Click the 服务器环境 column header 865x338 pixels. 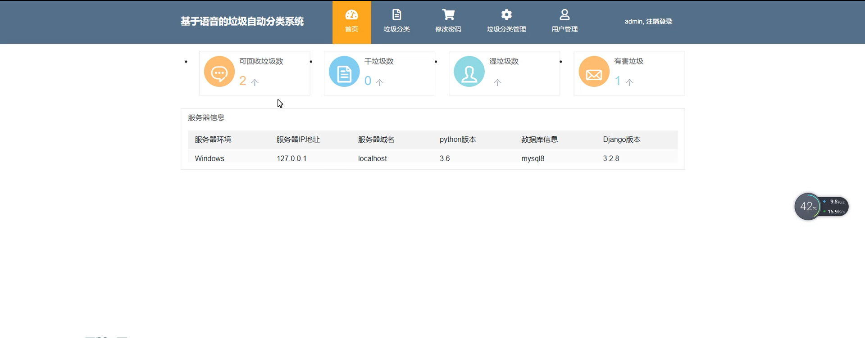click(x=213, y=140)
